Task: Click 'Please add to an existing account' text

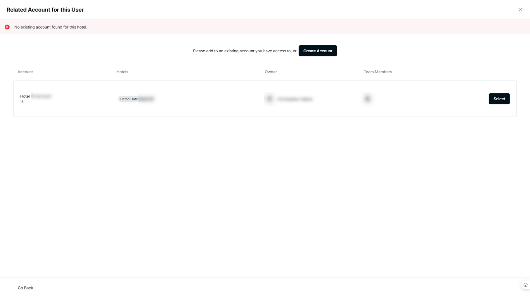Action: [x=244, y=51]
